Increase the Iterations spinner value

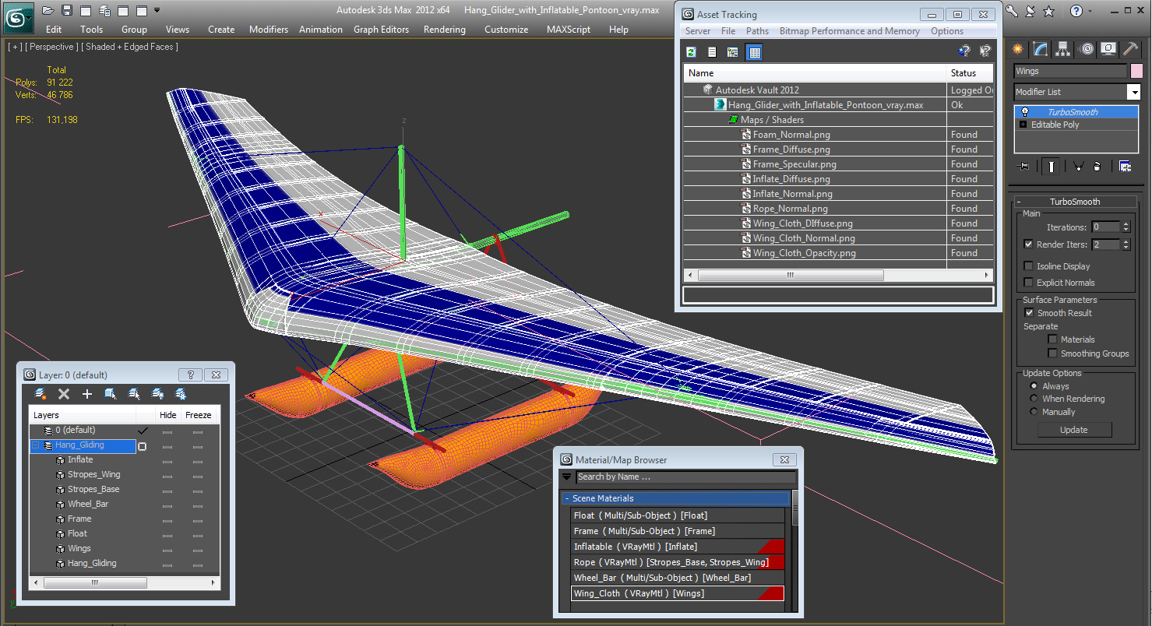(1125, 224)
